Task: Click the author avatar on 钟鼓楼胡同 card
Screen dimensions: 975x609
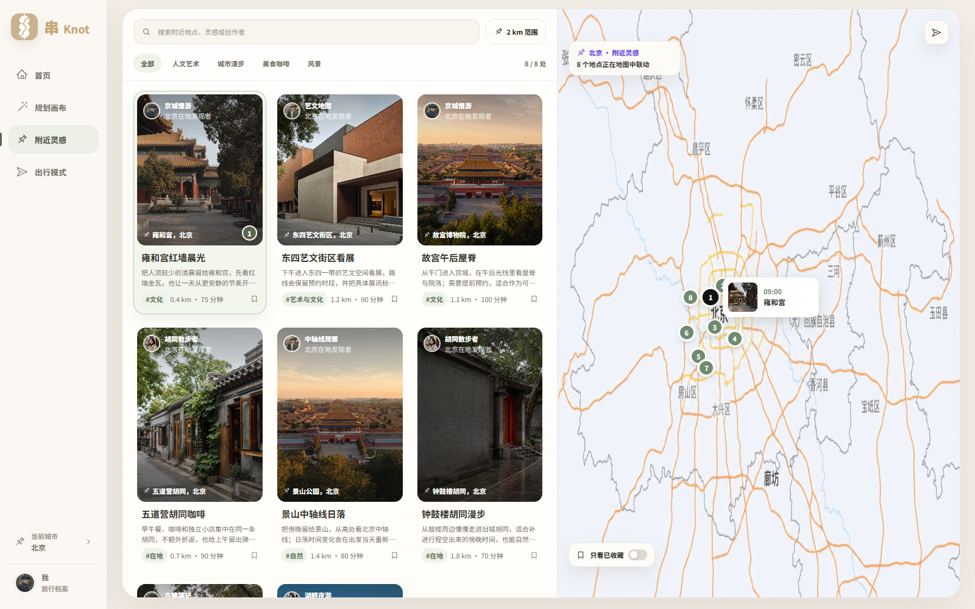Action: [432, 343]
